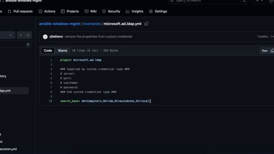This screenshot has height=154, width=274.
Task: Open the Wiki tab
Action: [x=90, y=12]
